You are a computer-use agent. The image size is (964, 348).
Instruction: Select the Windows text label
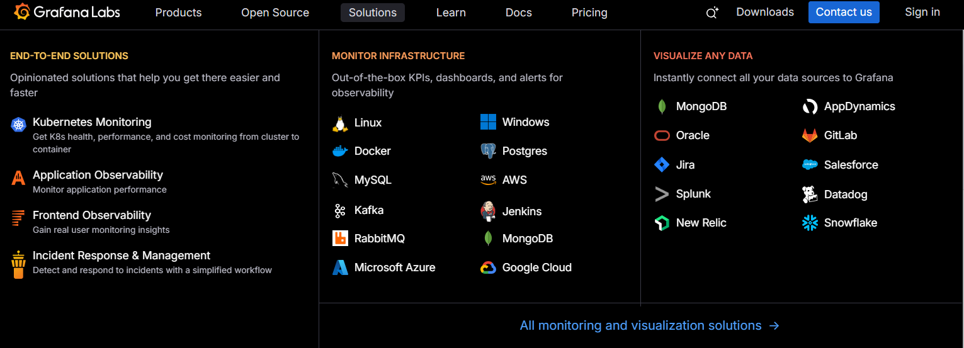526,122
